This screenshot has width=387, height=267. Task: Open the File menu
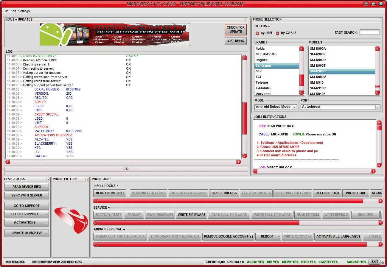6,11
